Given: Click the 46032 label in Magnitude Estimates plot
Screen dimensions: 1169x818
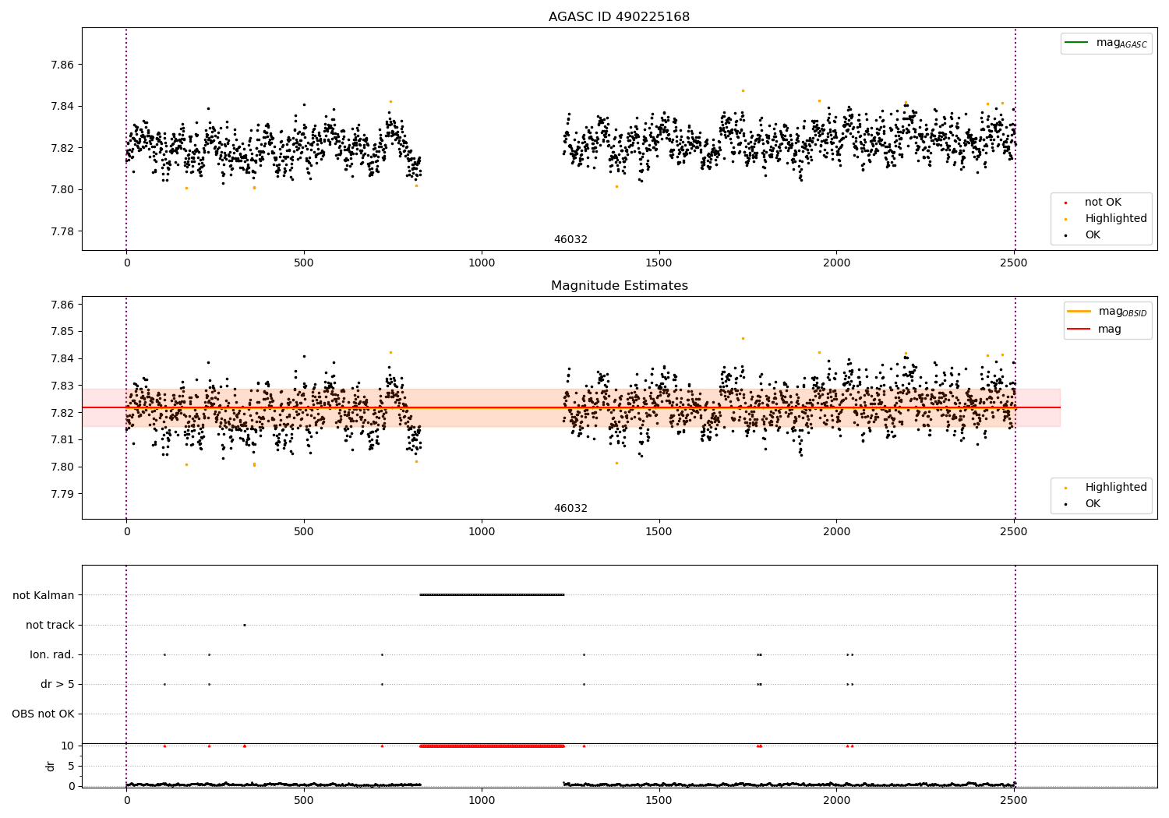Looking at the screenshot, I should (x=570, y=509).
